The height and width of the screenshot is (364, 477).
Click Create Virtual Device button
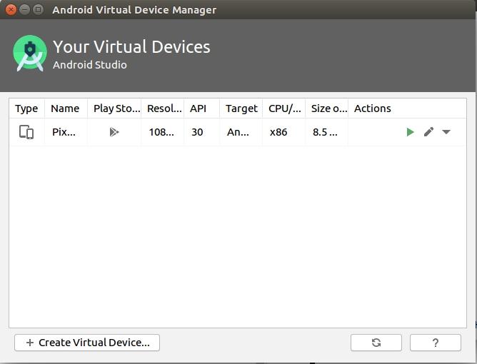click(87, 343)
